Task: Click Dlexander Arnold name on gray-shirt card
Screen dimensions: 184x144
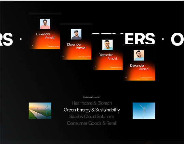Action: tap(76, 46)
